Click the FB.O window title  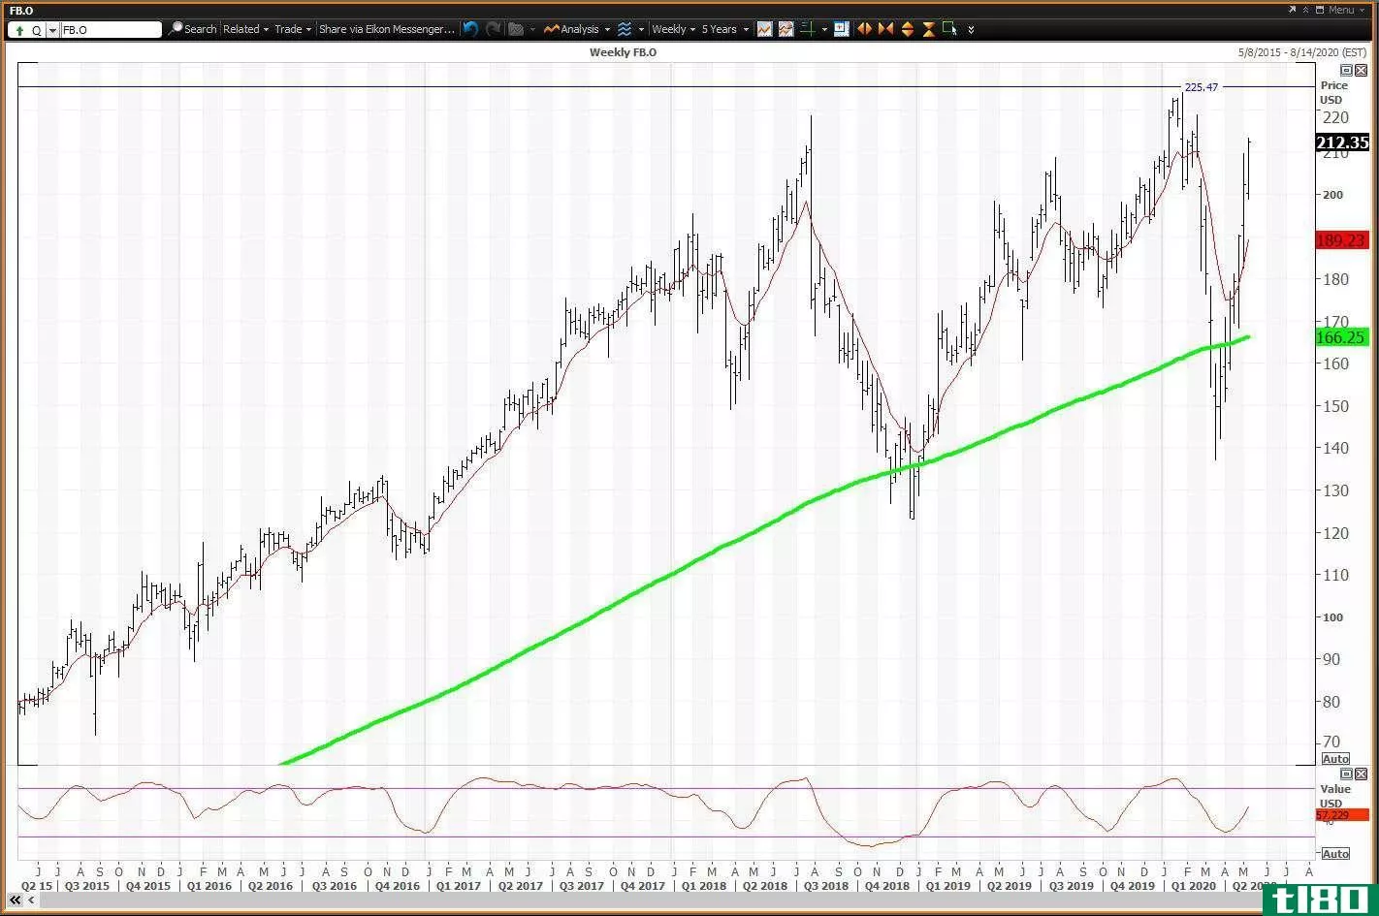click(x=21, y=11)
